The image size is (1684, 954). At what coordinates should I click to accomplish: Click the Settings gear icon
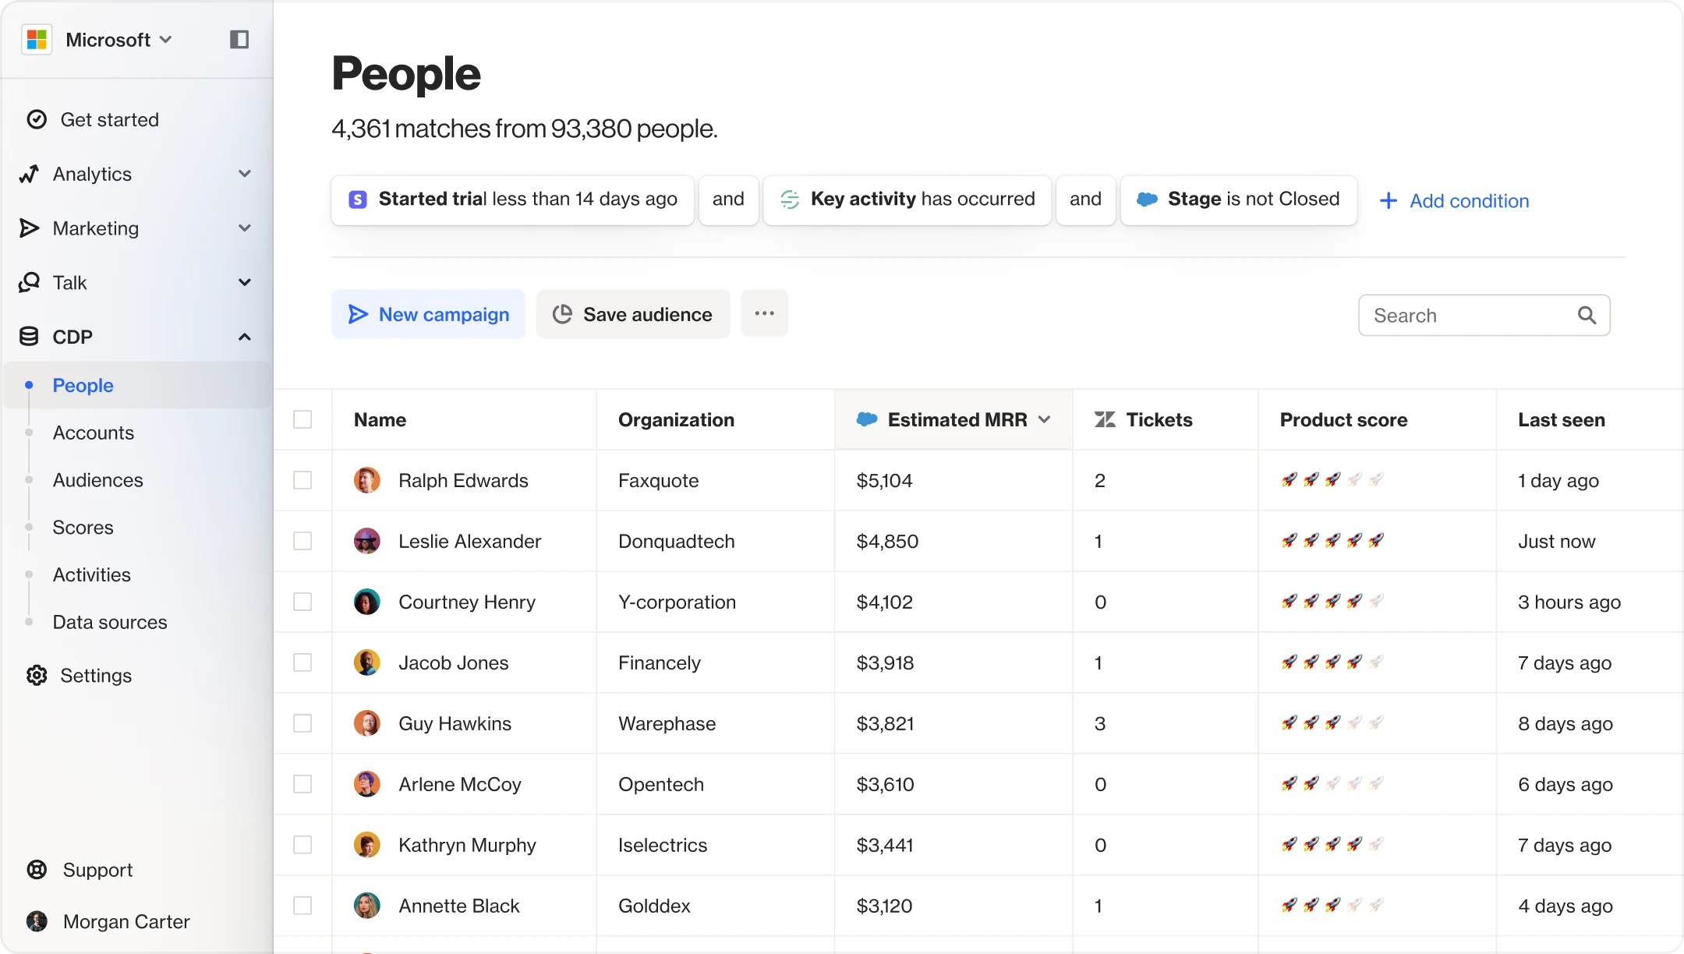(x=37, y=675)
